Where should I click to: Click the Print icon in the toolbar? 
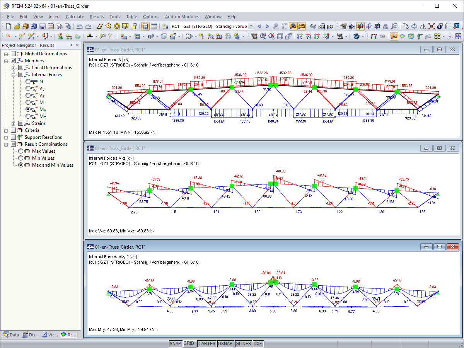pyautogui.click(x=59, y=26)
